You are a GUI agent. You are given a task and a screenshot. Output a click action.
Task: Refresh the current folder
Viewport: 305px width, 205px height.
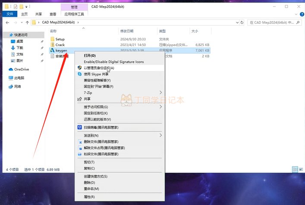242,22
